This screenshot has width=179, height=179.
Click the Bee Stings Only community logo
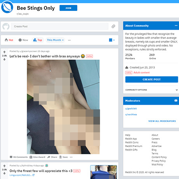point(7,7)
